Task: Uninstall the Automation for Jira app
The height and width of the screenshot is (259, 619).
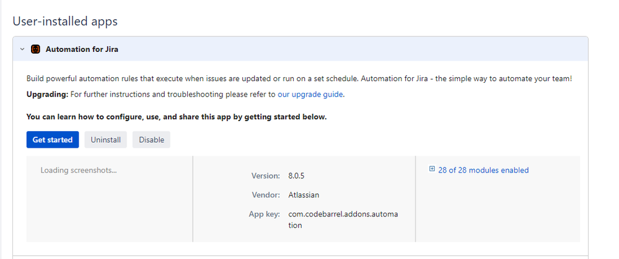Action: 106,140
